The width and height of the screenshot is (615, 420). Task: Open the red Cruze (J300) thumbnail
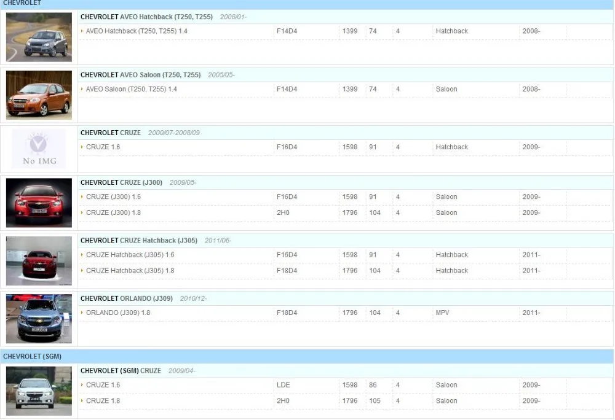click(39, 203)
